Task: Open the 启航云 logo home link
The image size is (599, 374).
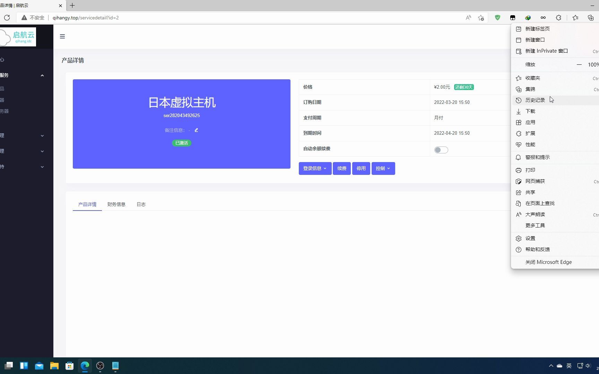Action: pyautogui.click(x=18, y=37)
